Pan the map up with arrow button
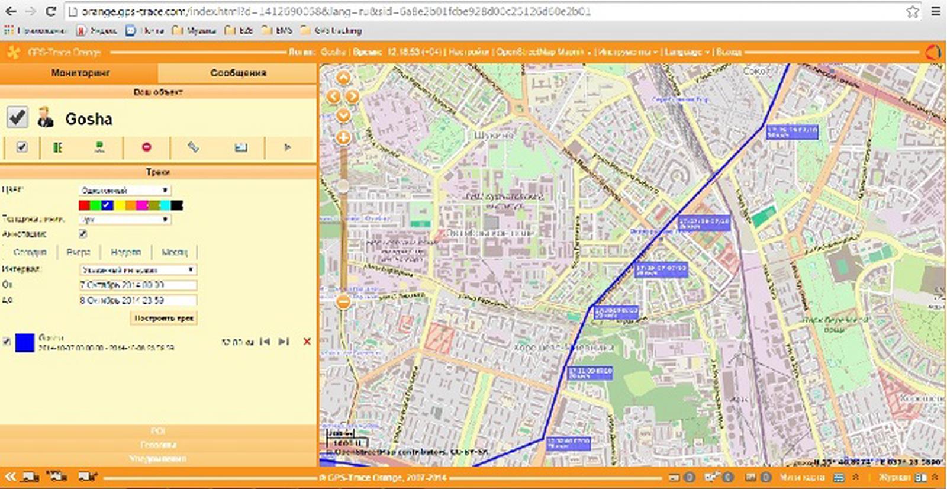 pos(343,78)
